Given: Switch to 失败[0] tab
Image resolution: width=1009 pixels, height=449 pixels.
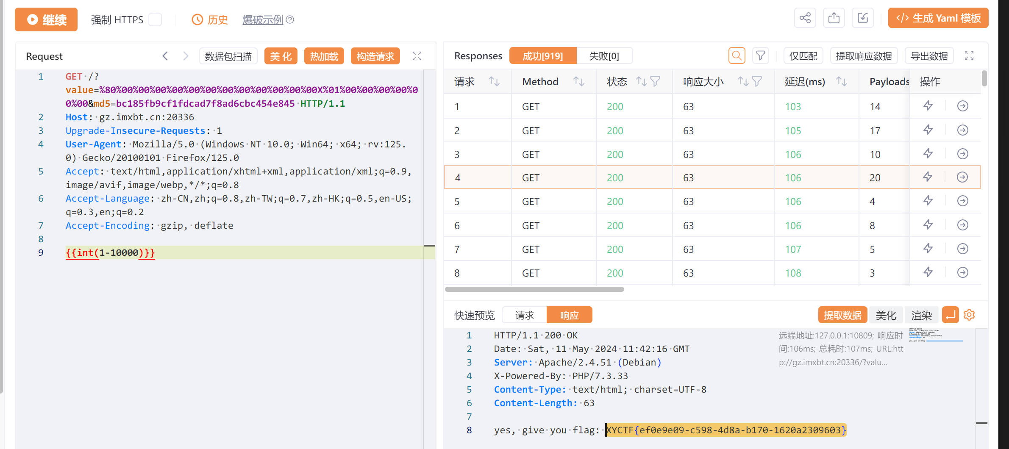Looking at the screenshot, I should click(604, 56).
